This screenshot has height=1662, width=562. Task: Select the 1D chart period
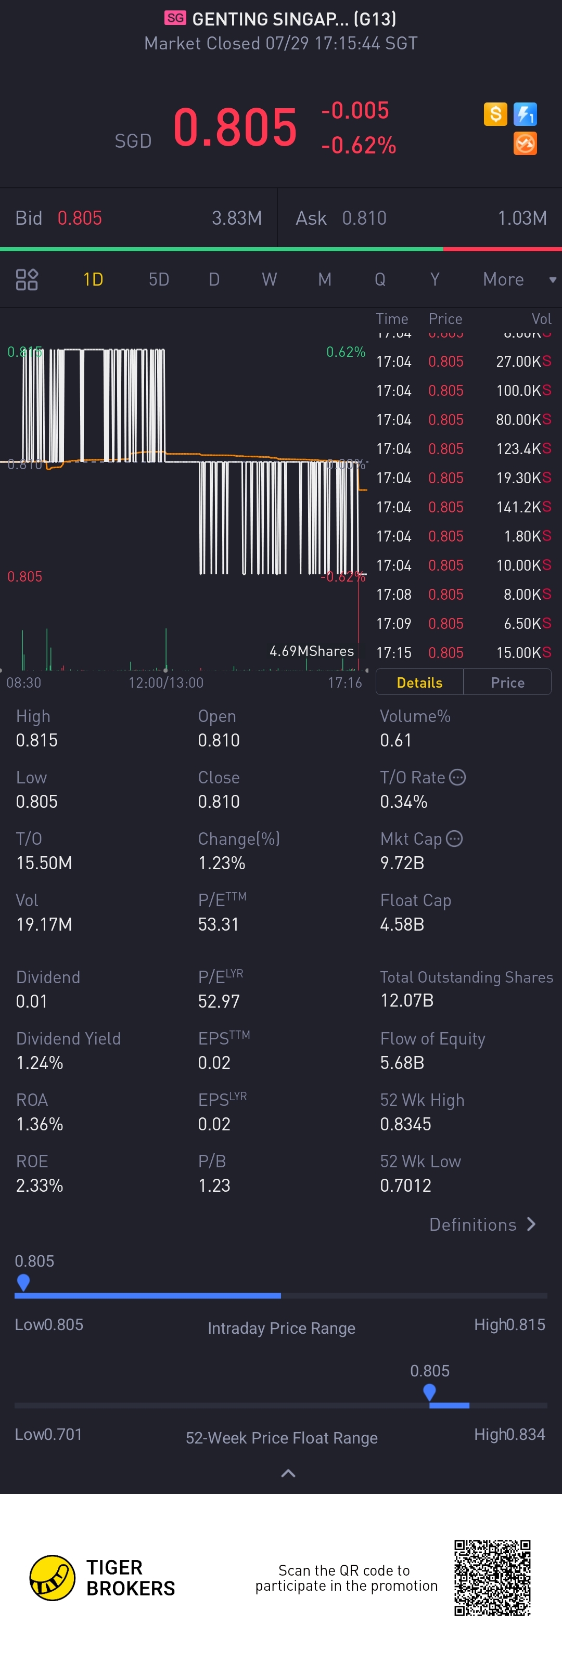point(93,279)
